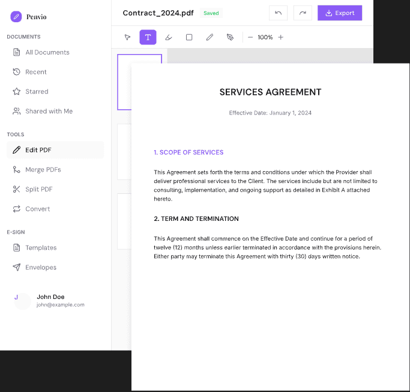
Task: Open e-sign Templates
Action: point(41,248)
